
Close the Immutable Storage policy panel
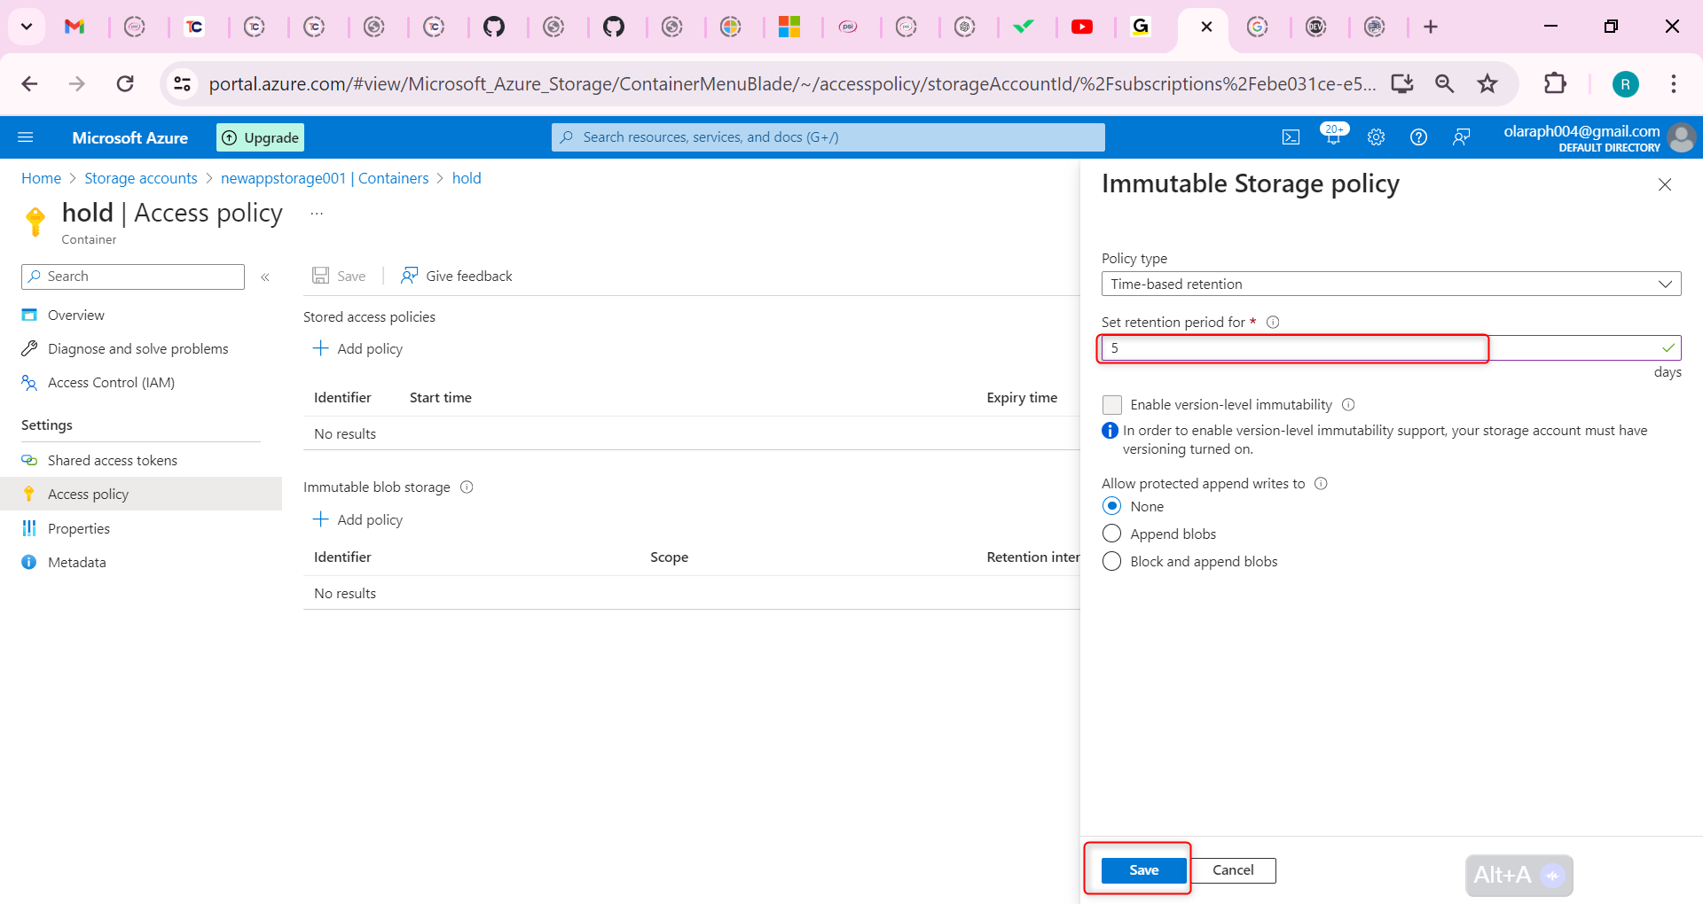(1665, 184)
